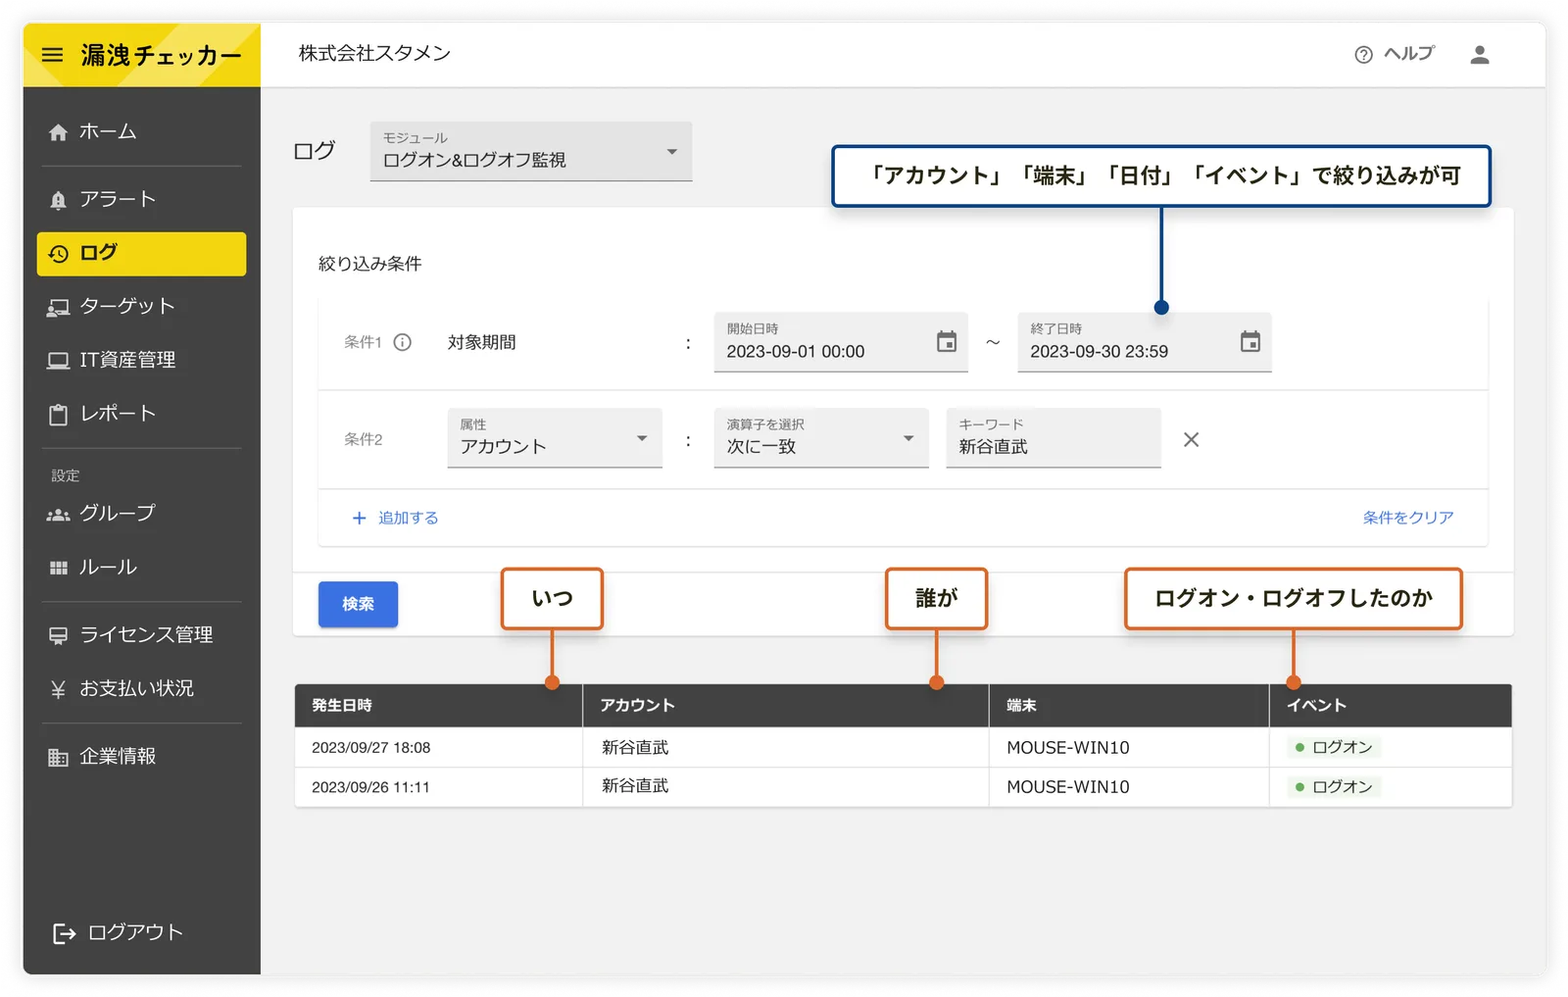The image size is (1568, 997).
Task: Click the ヘルプ link
Action: [x=1408, y=54]
